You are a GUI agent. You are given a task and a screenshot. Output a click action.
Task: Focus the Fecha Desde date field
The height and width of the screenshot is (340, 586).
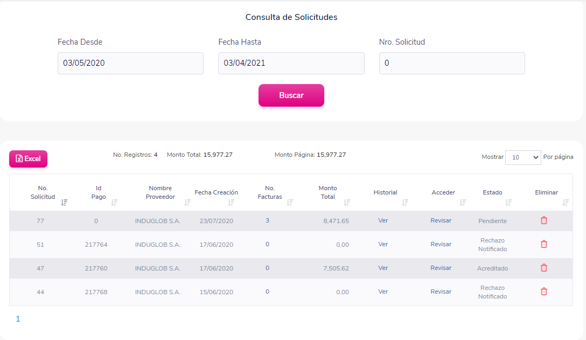[130, 63]
